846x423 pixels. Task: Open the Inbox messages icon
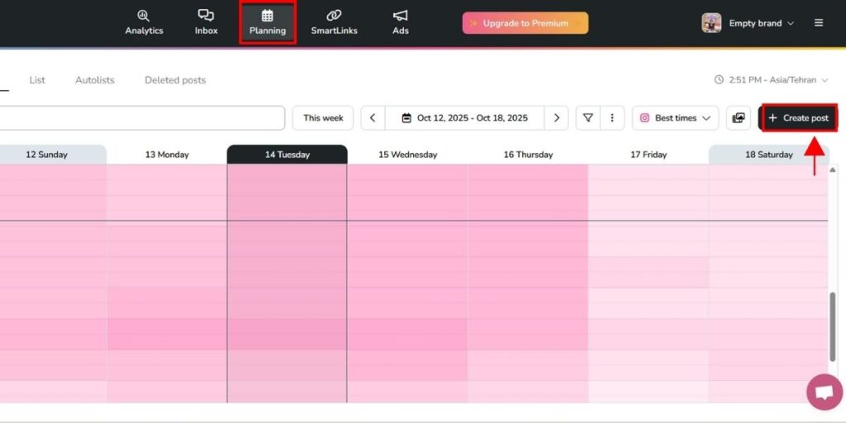point(206,22)
